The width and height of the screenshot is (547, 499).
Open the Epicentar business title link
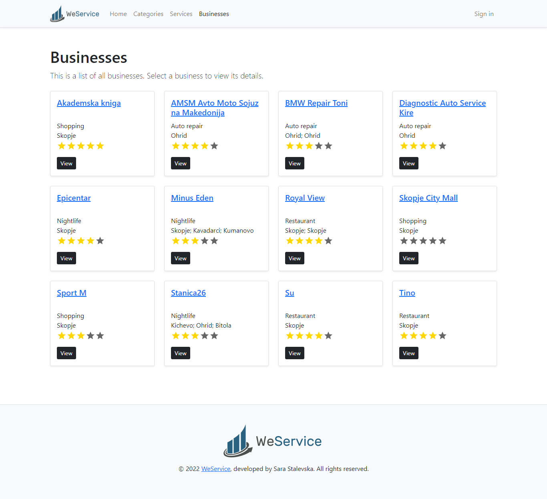74,198
